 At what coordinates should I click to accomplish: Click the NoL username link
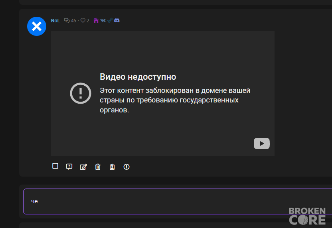(x=55, y=20)
